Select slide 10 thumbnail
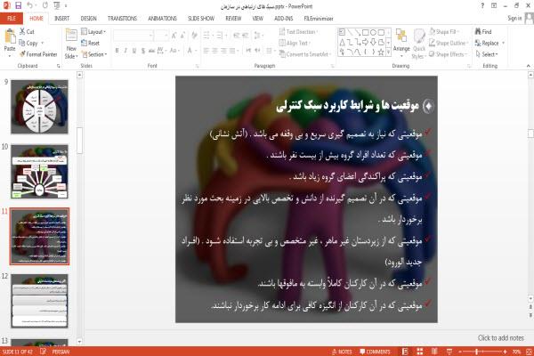The image size is (534, 356). click(39, 172)
